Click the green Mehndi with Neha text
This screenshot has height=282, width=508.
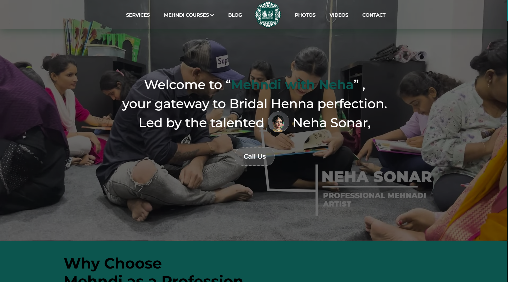[292, 85]
